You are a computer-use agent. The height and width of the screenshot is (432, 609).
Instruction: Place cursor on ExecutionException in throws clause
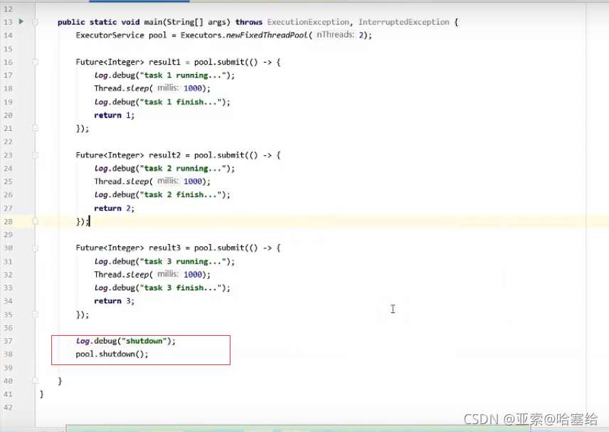308,22
